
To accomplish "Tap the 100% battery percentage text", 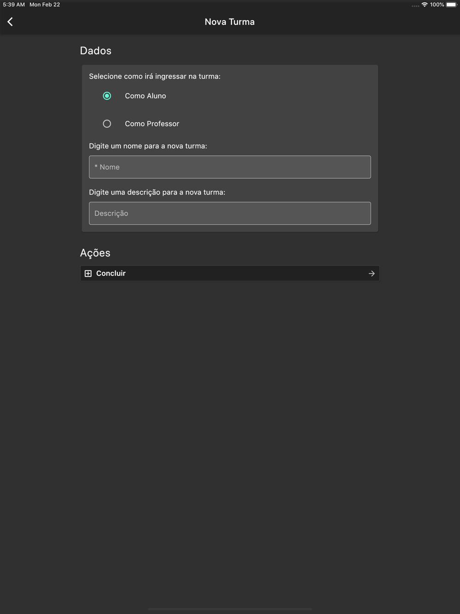I will pos(437,5).
